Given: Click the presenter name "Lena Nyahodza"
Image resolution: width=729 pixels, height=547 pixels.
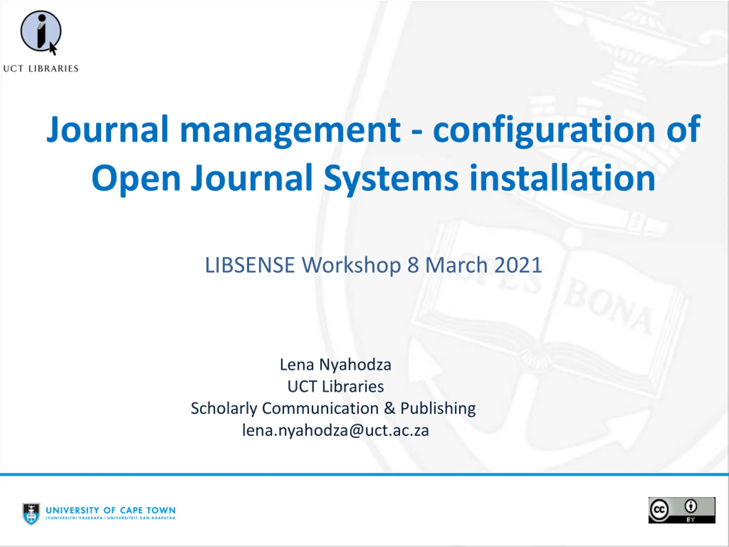Looking at the screenshot, I should 335,365.
